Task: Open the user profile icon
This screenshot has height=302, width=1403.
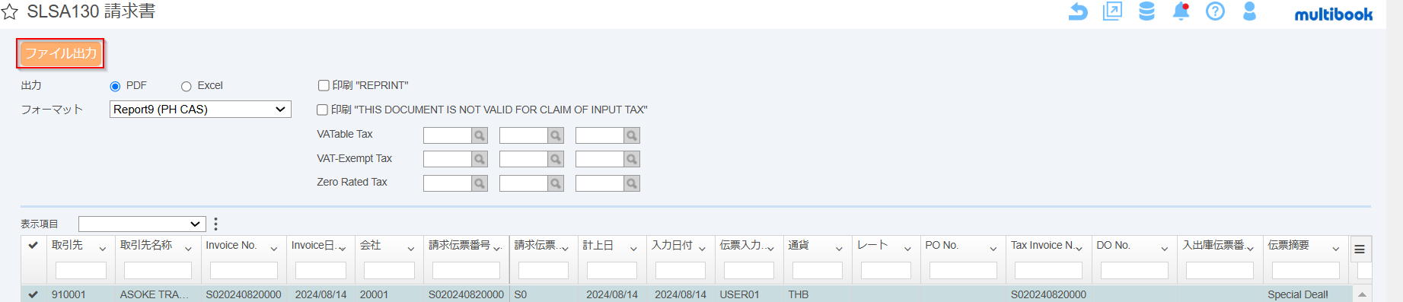Action: pyautogui.click(x=1249, y=11)
